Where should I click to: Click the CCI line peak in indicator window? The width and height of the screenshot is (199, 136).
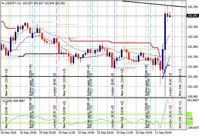point(167,101)
